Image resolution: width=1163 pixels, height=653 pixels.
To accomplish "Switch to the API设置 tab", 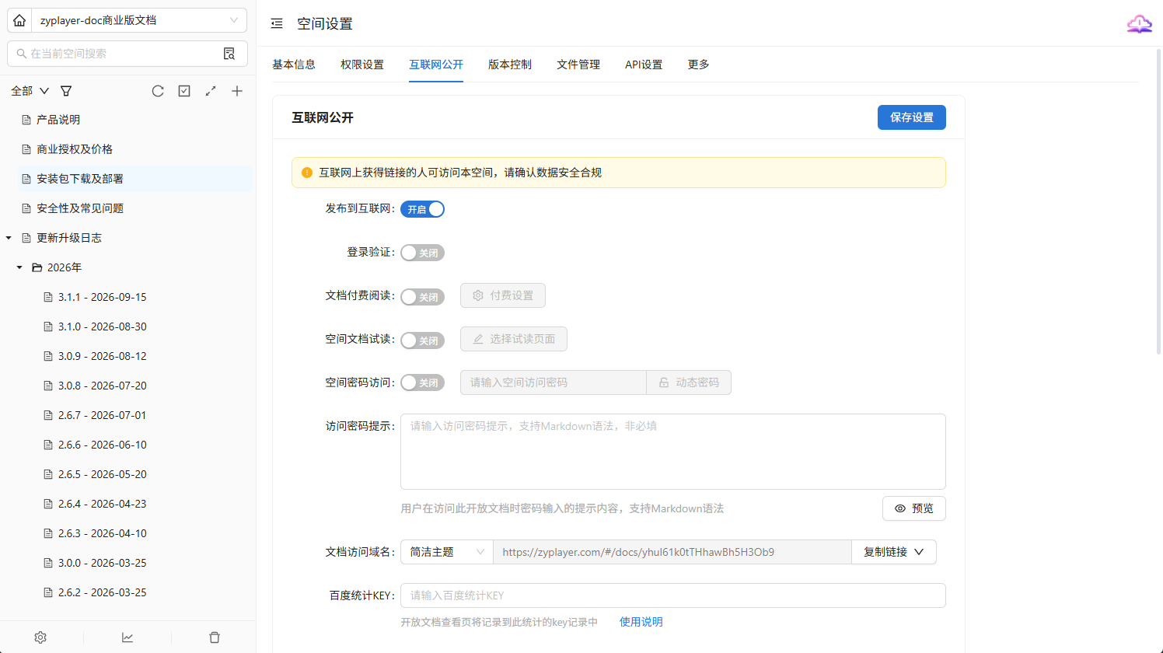I will [644, 65].
